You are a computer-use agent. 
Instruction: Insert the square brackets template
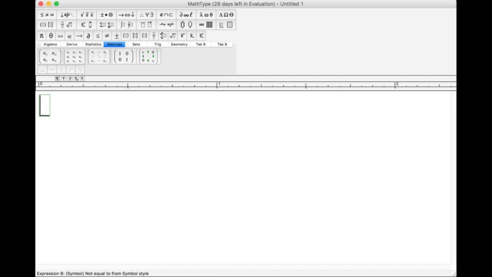coord(135,36)
